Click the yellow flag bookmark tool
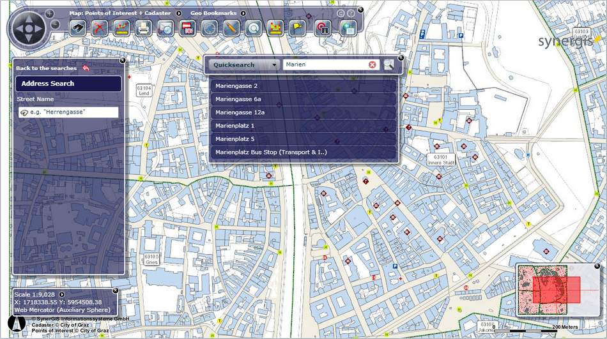 click(x=297, y=29)
